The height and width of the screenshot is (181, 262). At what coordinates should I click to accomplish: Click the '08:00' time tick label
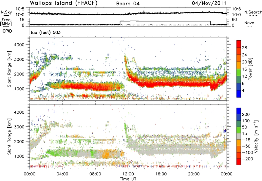[x=95, y=174]
